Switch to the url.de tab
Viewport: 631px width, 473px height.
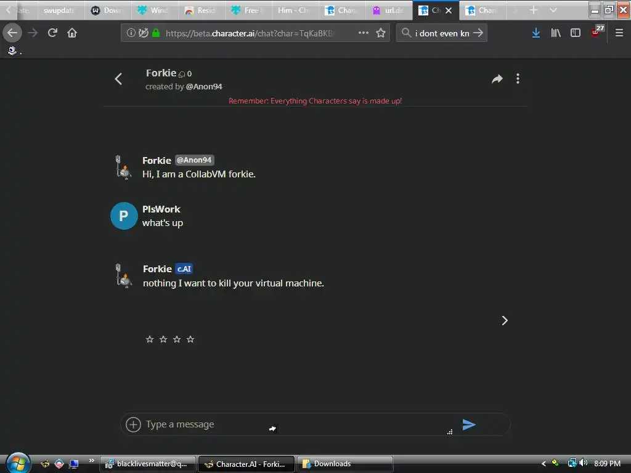pyautogui.click(x=388, y=10)
